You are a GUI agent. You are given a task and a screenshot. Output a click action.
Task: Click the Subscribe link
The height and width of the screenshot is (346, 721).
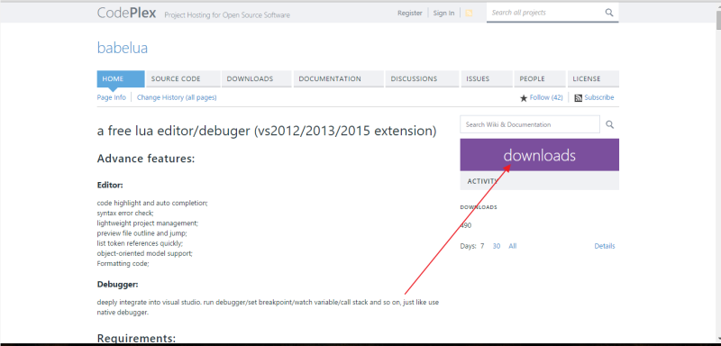click(599, 97)
